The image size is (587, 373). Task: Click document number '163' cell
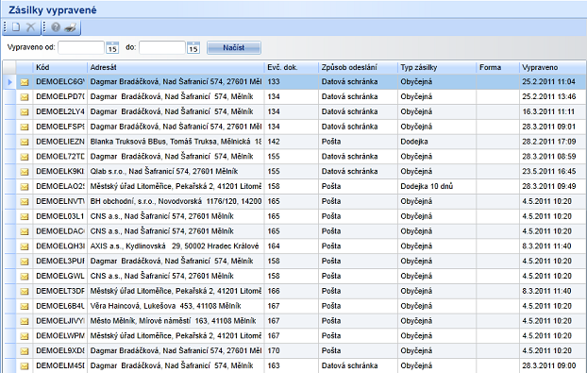292,365
